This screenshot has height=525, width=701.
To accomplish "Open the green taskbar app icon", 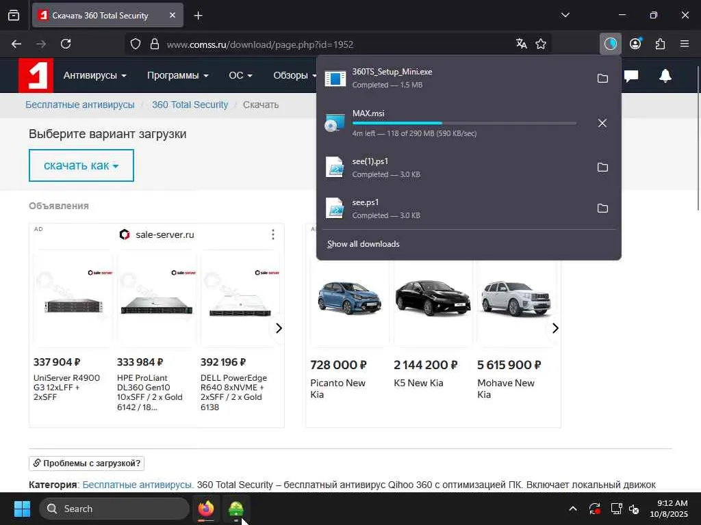I will tap(236, 509).
